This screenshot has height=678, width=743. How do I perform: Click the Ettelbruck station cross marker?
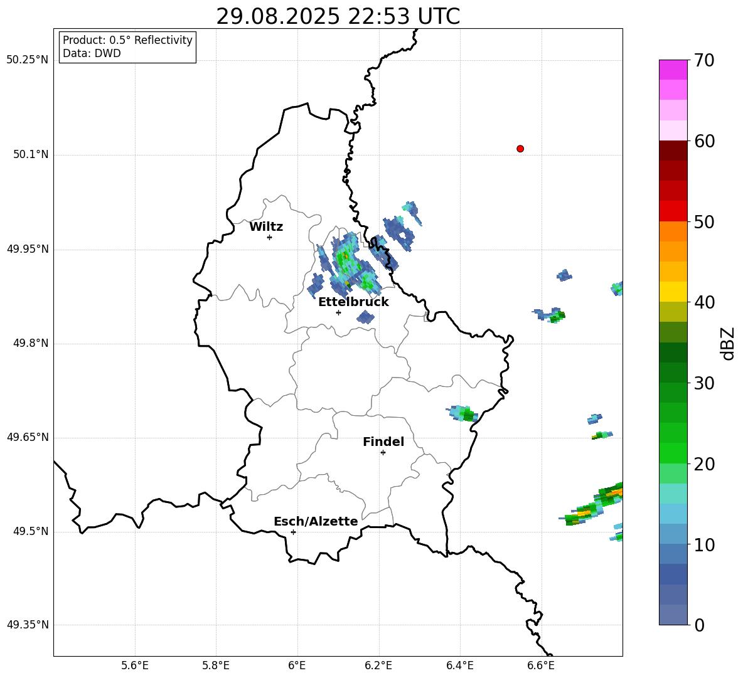(338, 312)
